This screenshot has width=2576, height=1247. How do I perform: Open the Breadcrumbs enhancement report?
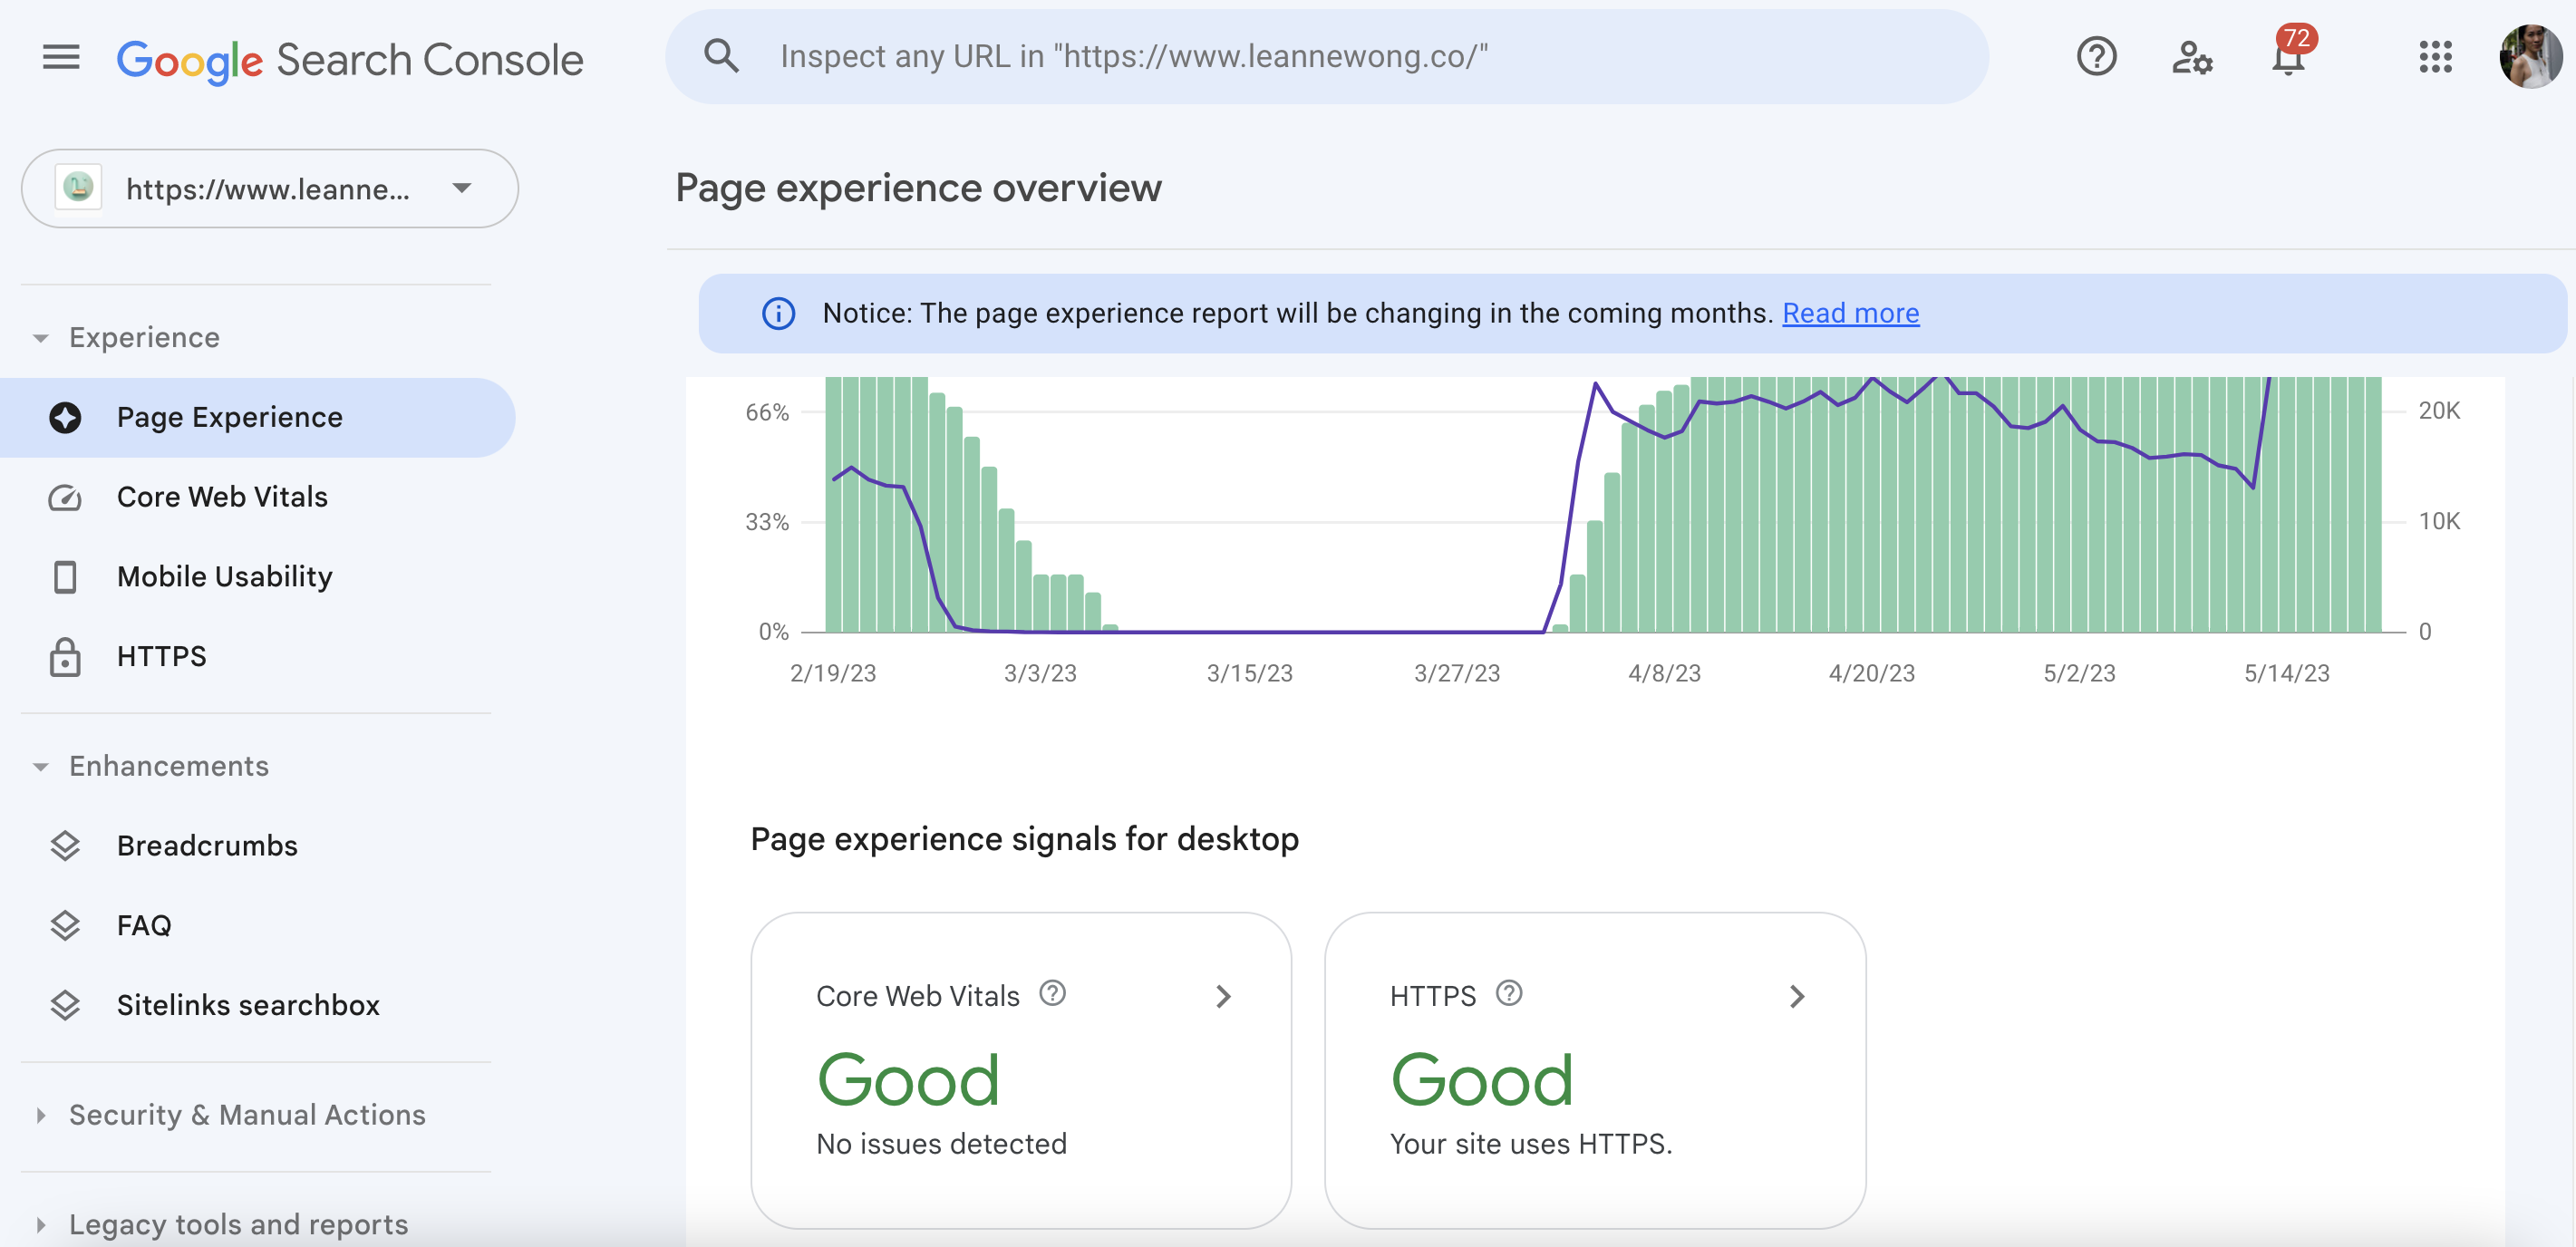click(x=257, y=846)
